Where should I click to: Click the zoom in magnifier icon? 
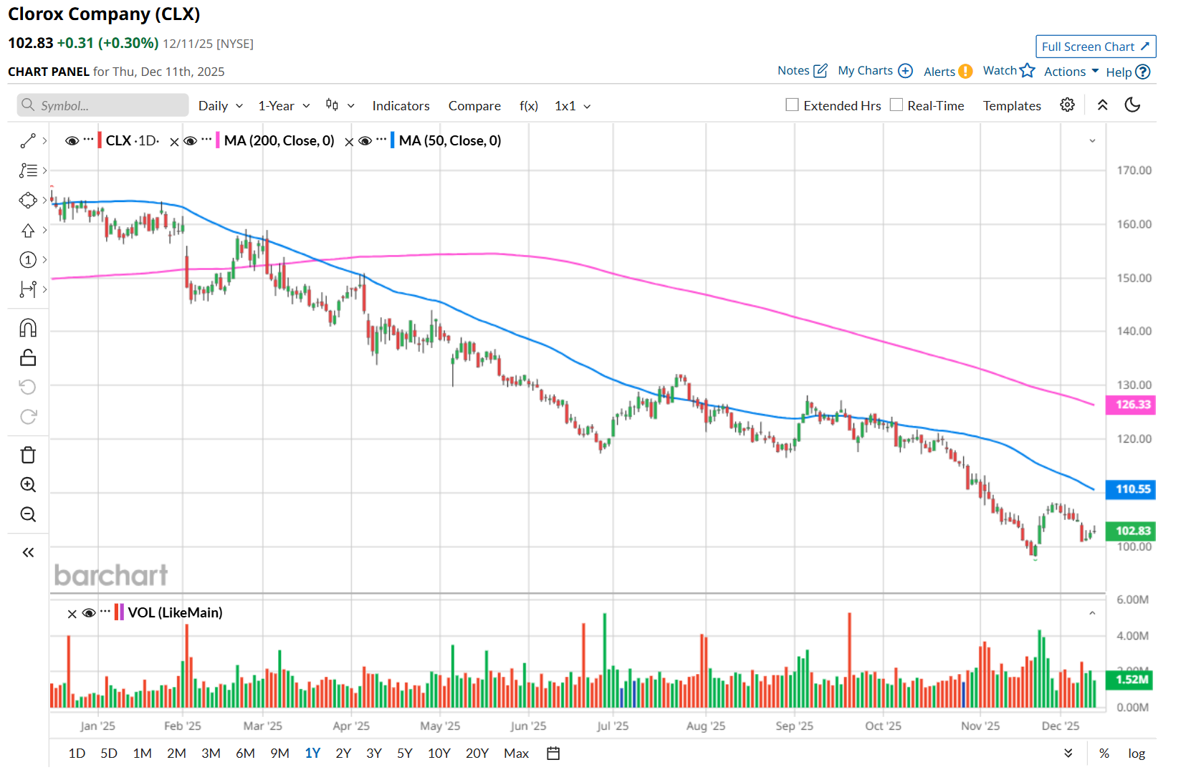[x=28, y=485]
